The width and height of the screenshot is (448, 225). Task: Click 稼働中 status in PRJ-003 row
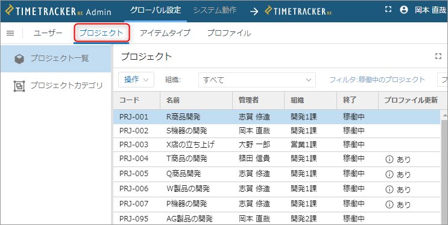pyautogui.click(x=354, y=145)
